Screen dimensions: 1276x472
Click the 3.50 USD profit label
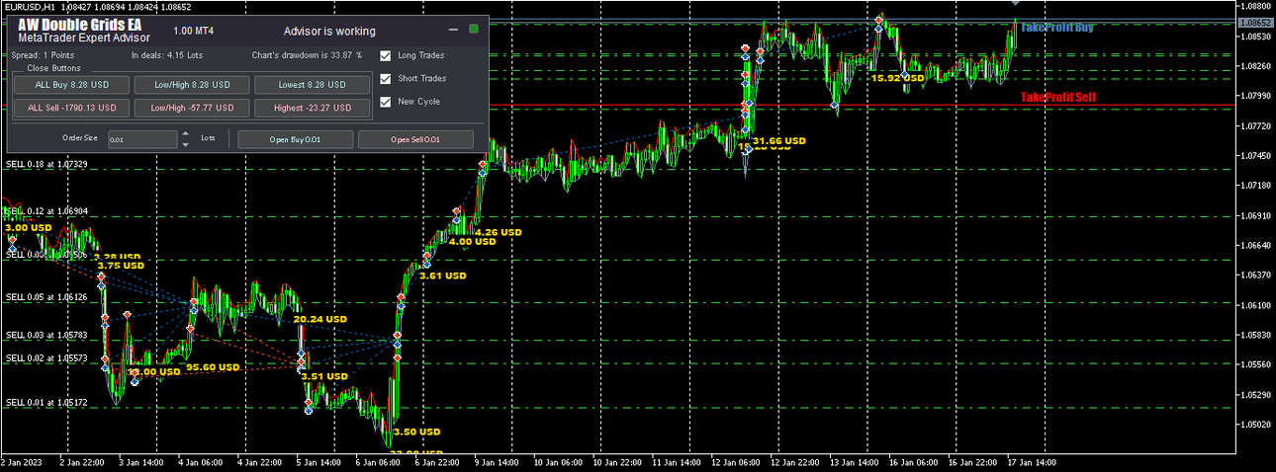[416, 432]
